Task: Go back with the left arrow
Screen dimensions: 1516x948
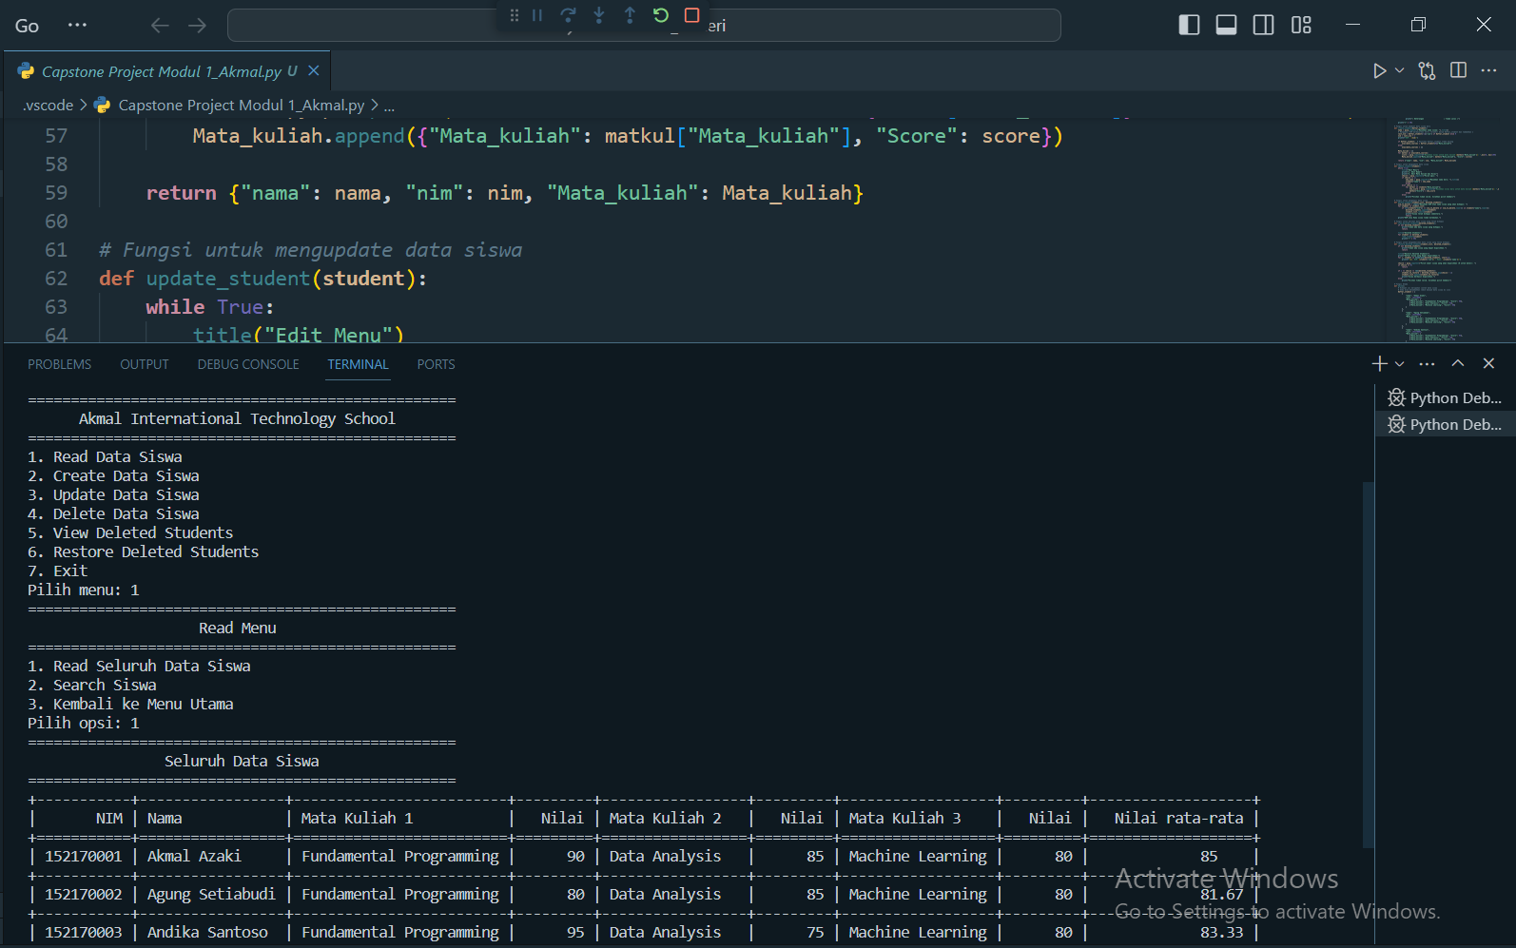Action: click(x=160, y=26)
